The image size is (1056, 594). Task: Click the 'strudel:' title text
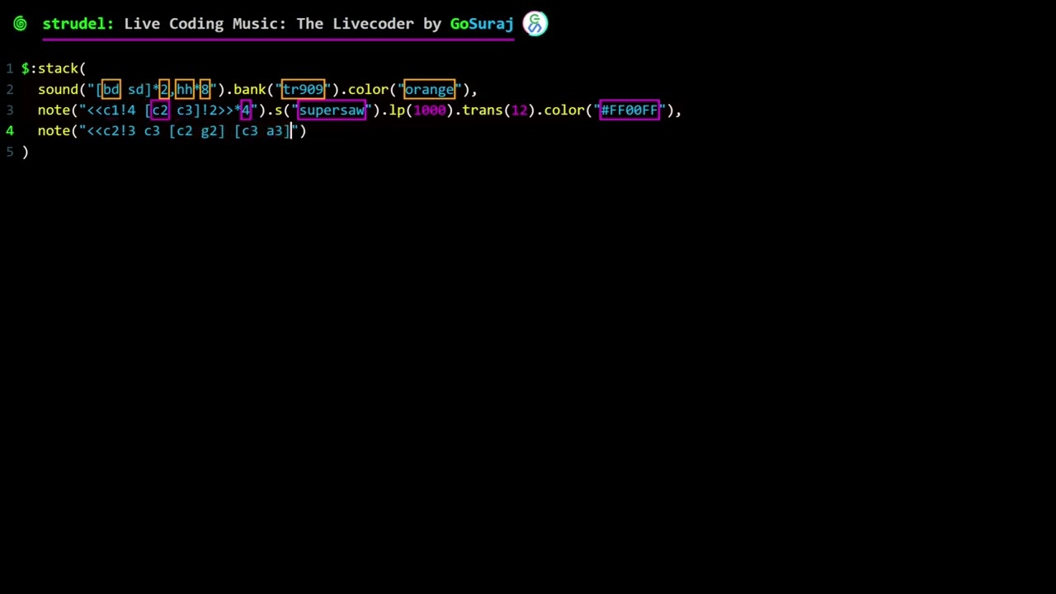coord(78,24)
